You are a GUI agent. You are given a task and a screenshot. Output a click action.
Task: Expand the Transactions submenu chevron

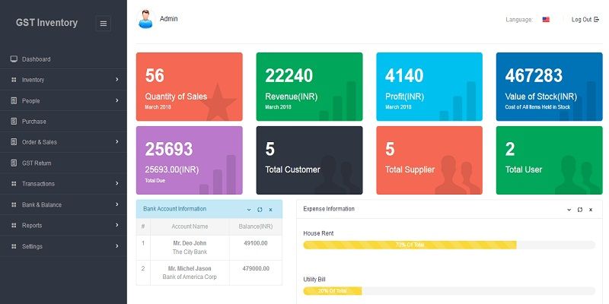click(x=117, y=183)
